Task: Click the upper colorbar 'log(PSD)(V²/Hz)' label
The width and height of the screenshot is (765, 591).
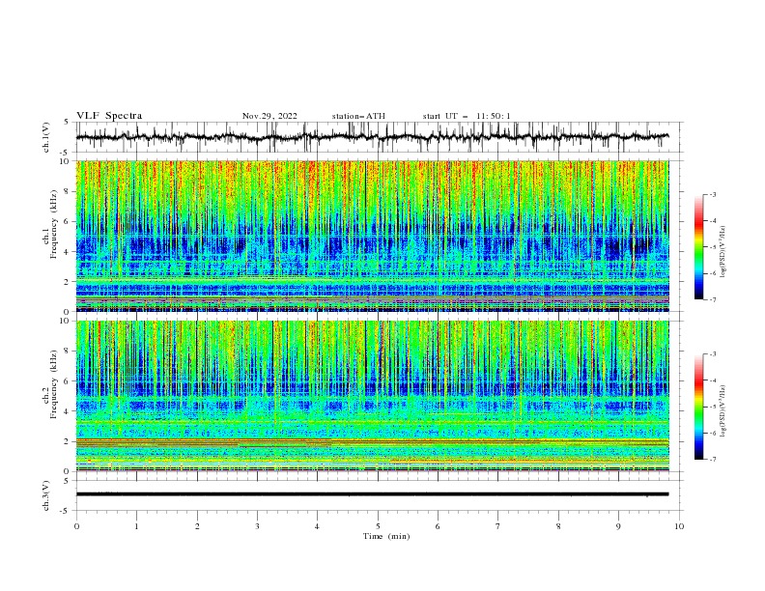Action: click(722, 252)
